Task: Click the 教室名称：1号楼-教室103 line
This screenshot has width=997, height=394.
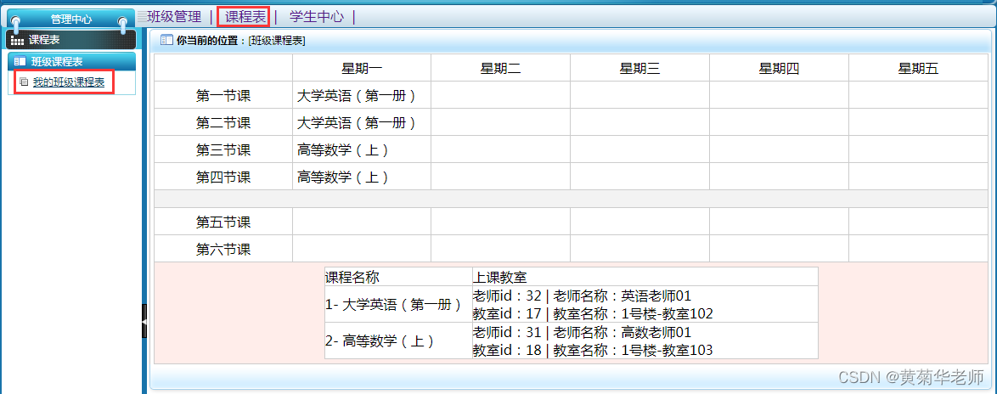Action: (x=633, y=350)
